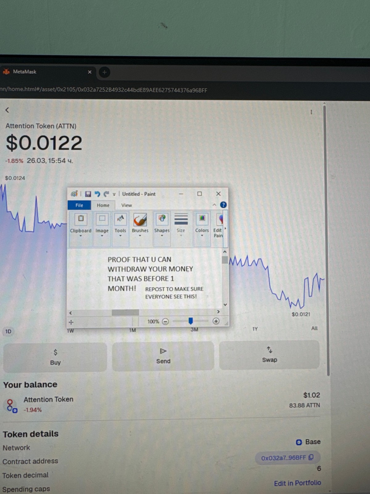Close the MetaMask browser tab

[90, 72]
